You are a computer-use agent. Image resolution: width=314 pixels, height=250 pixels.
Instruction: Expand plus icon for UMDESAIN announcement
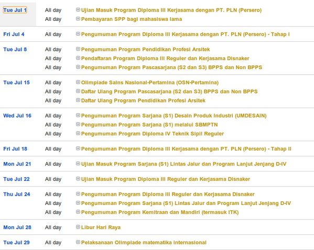pyautogui.click(x=78, y=115)
